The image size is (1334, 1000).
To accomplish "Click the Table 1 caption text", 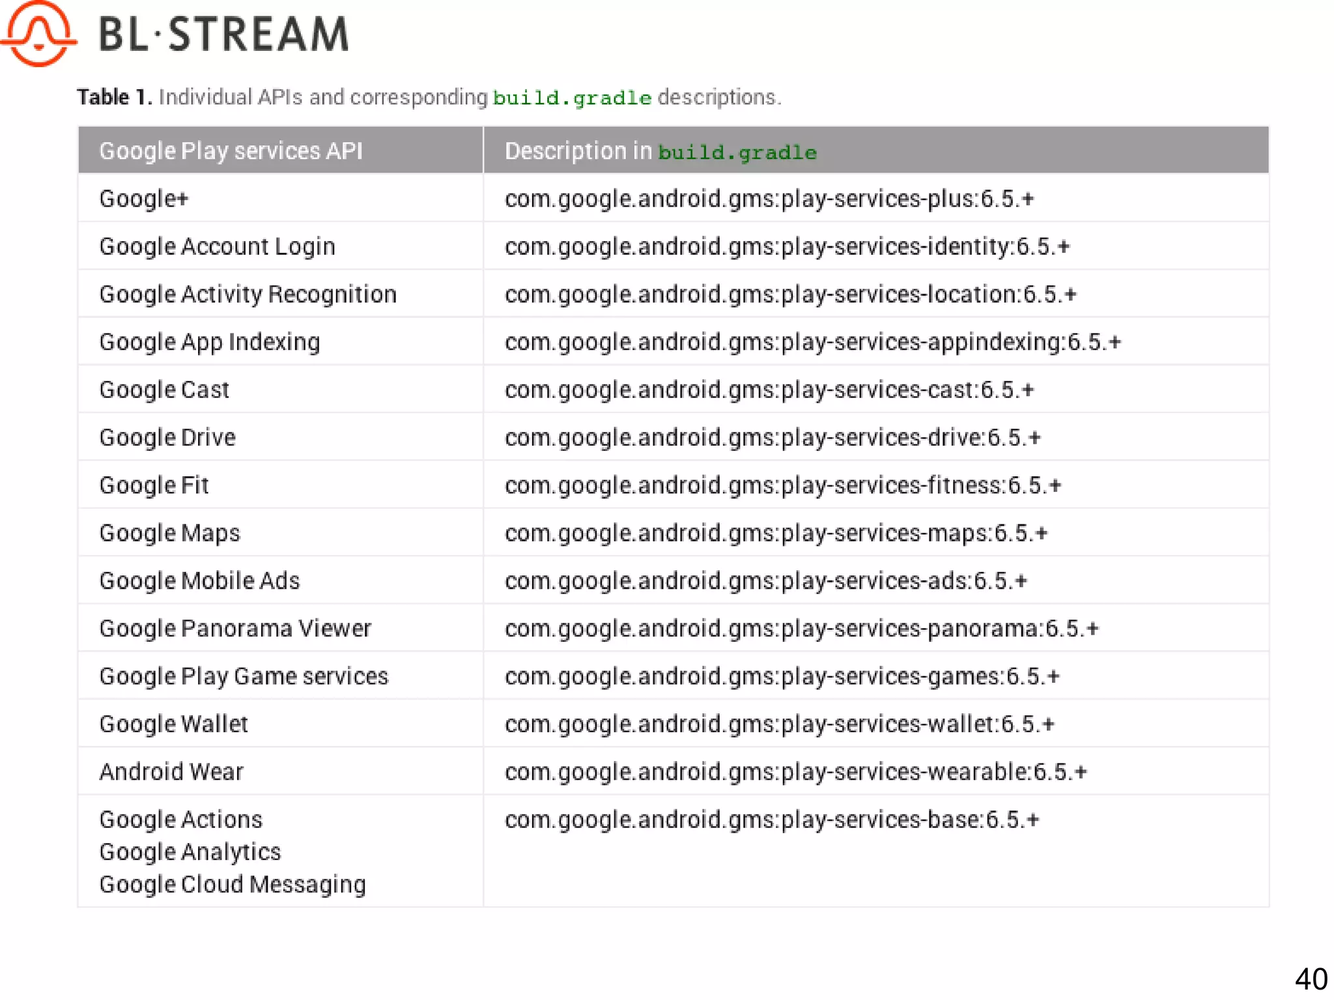I will (x=429, y=97).
